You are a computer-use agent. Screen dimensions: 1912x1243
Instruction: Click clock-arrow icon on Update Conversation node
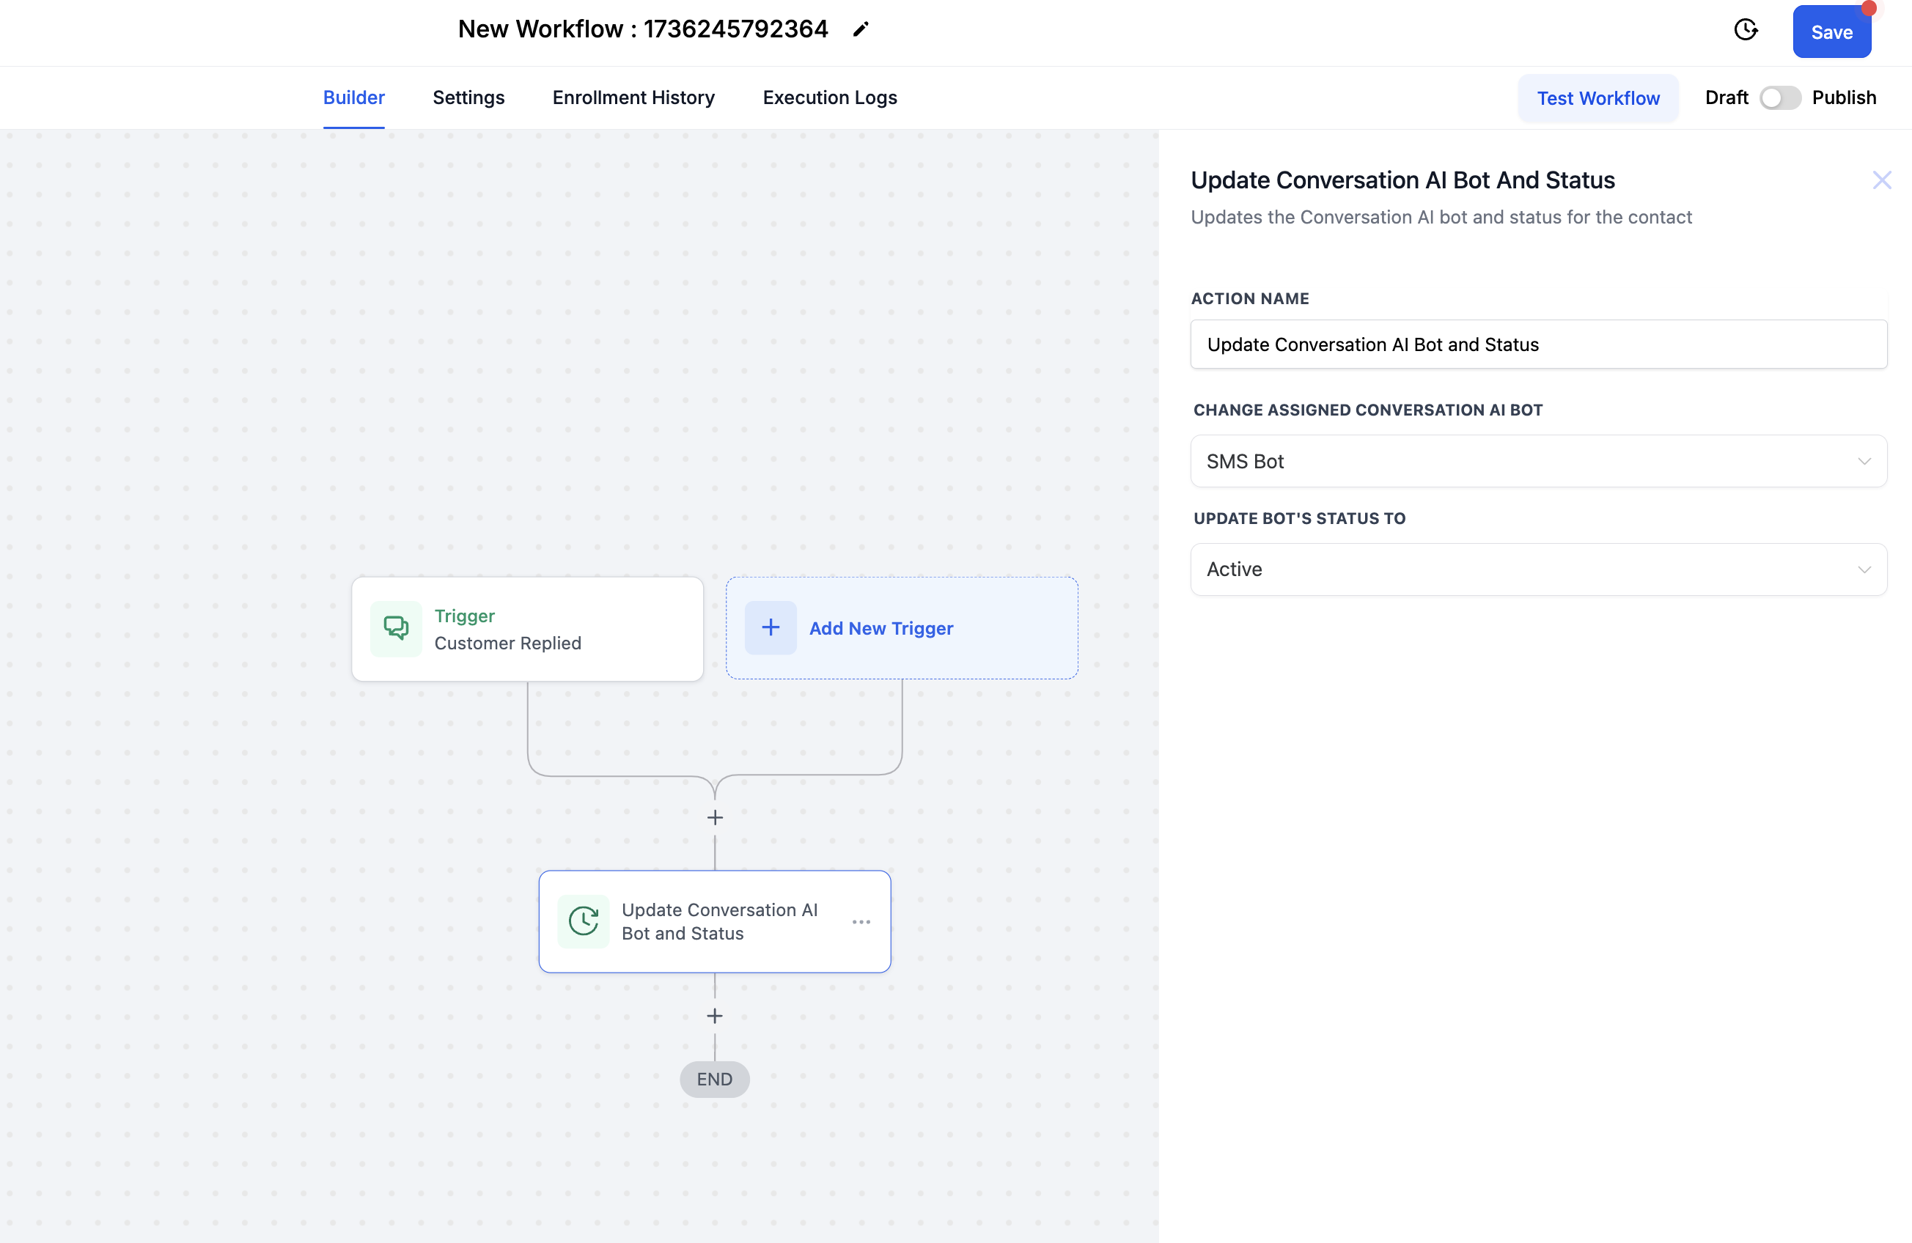tap(584, 922)
